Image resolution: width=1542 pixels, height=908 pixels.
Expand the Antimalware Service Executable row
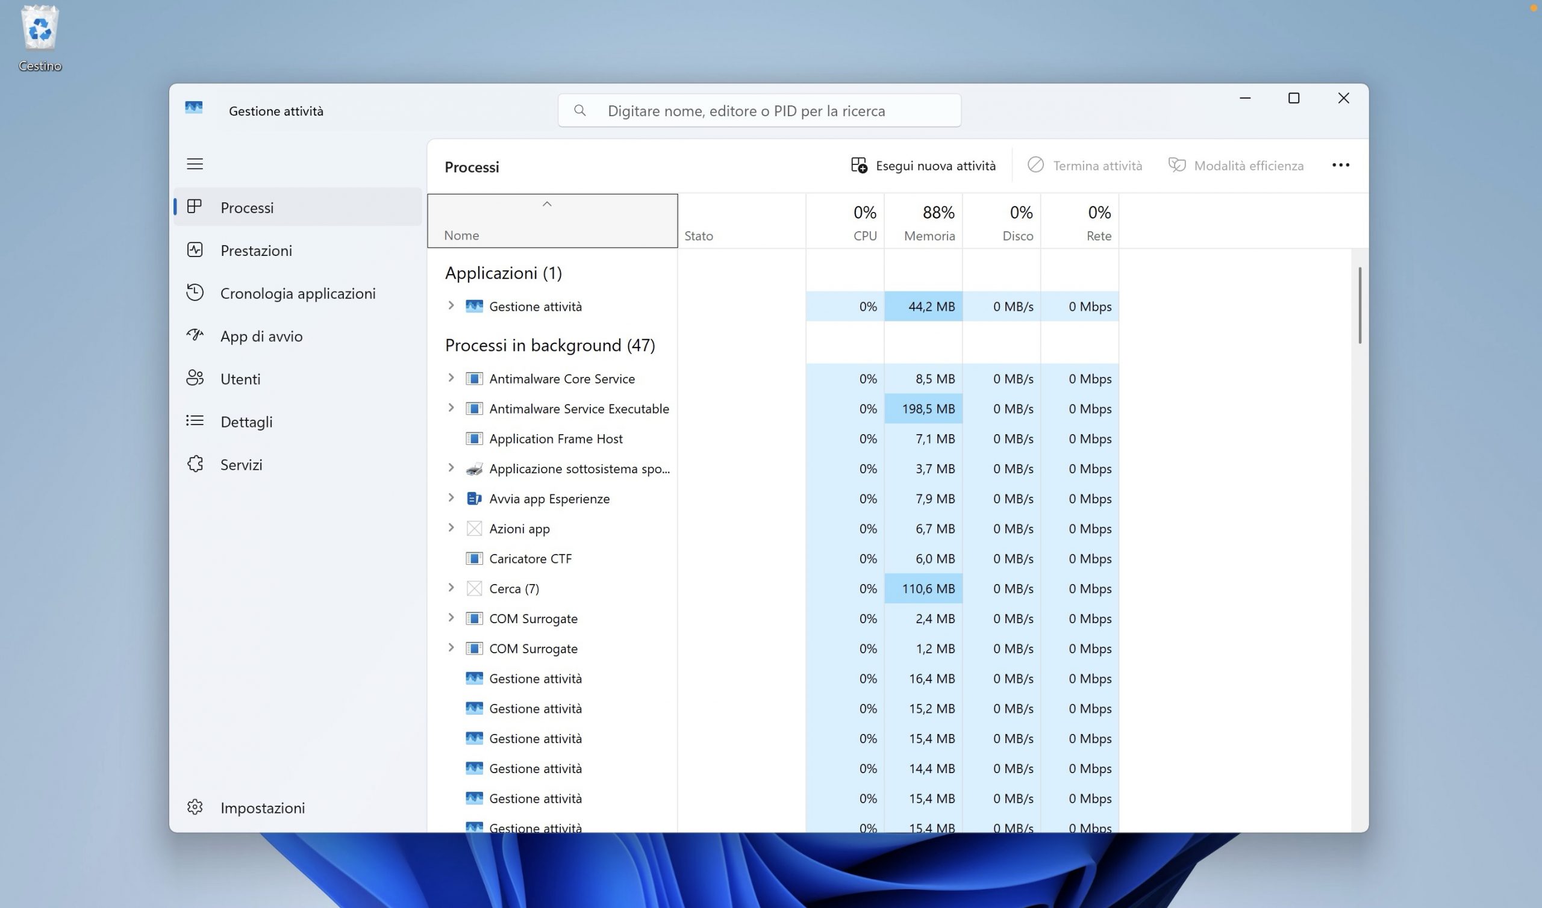451,408
